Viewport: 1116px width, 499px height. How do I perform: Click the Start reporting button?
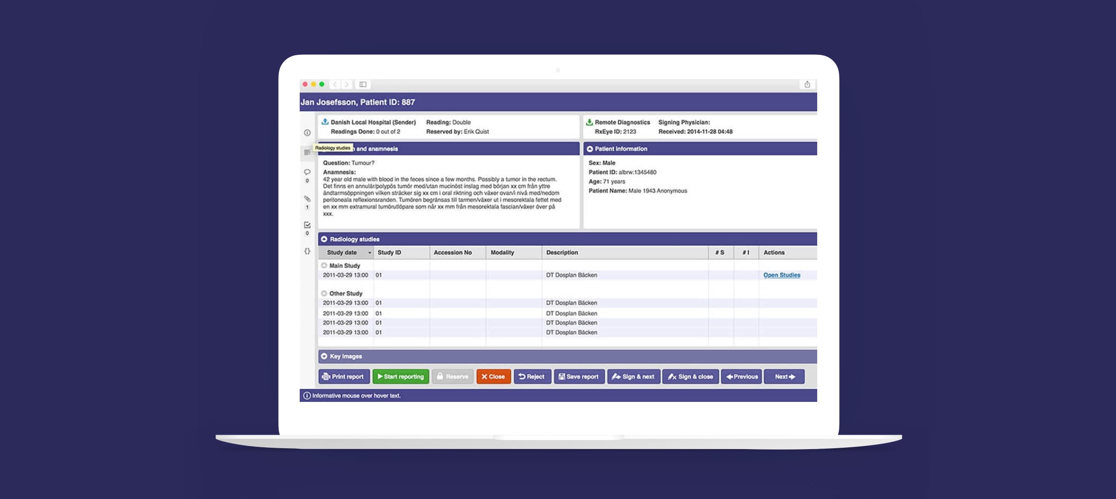(400, 376)
